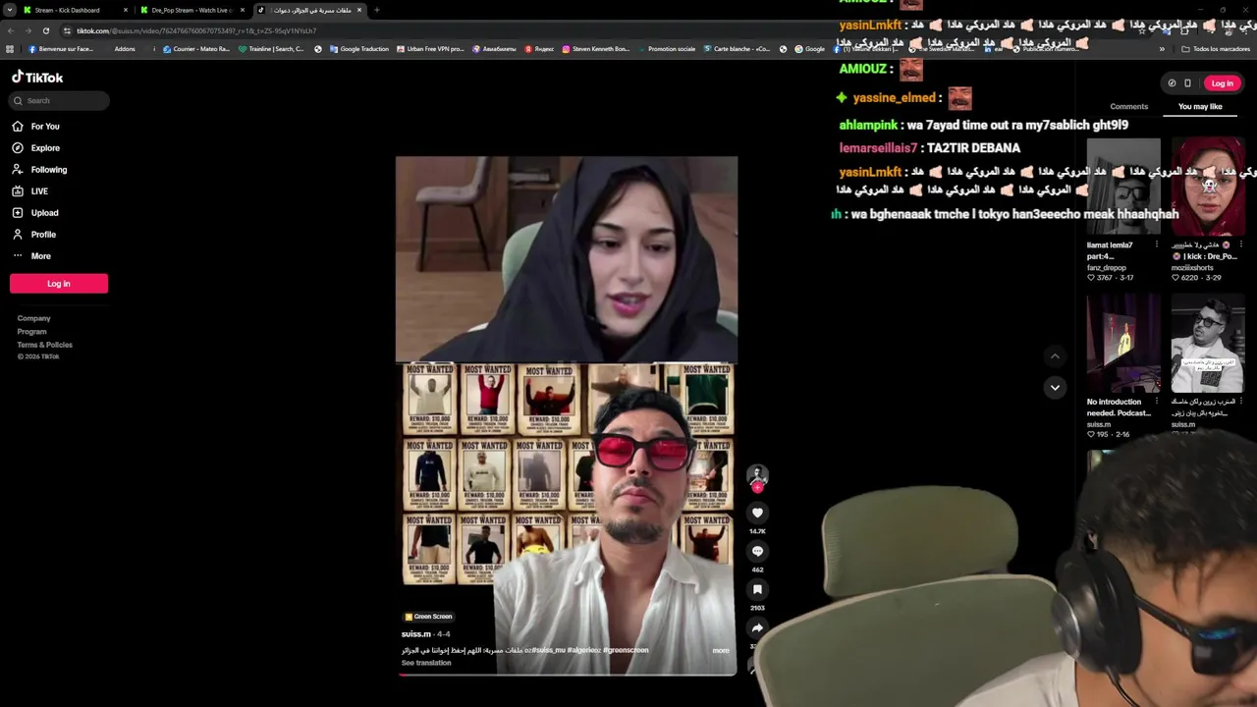Open the tab search dropdown arrow
The width and height of the screenshot is (1257, 707).
(9, 10)
